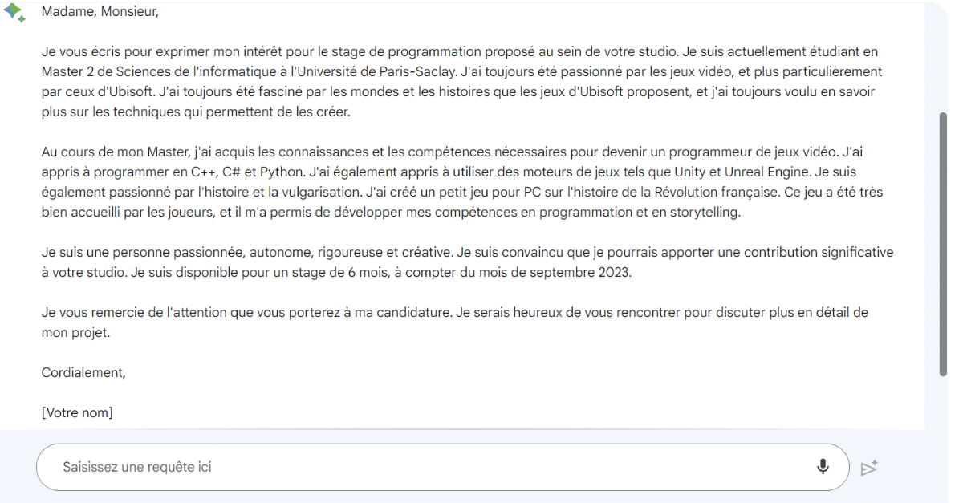The height and width of the screenshot is (503, 963).
Task: Click the microphone icon in the prompt box
Action: coord(823,466)
